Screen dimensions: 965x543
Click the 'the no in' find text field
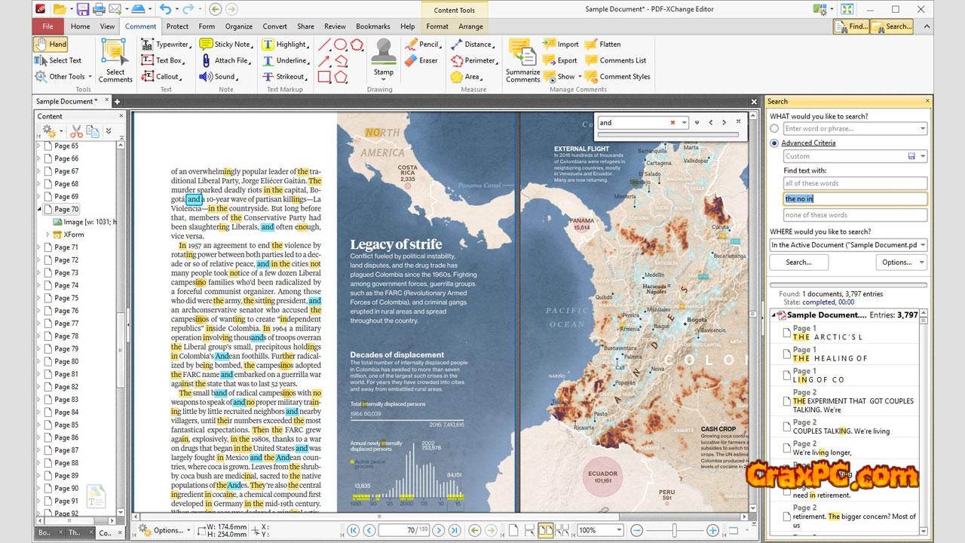pos(854,199)
